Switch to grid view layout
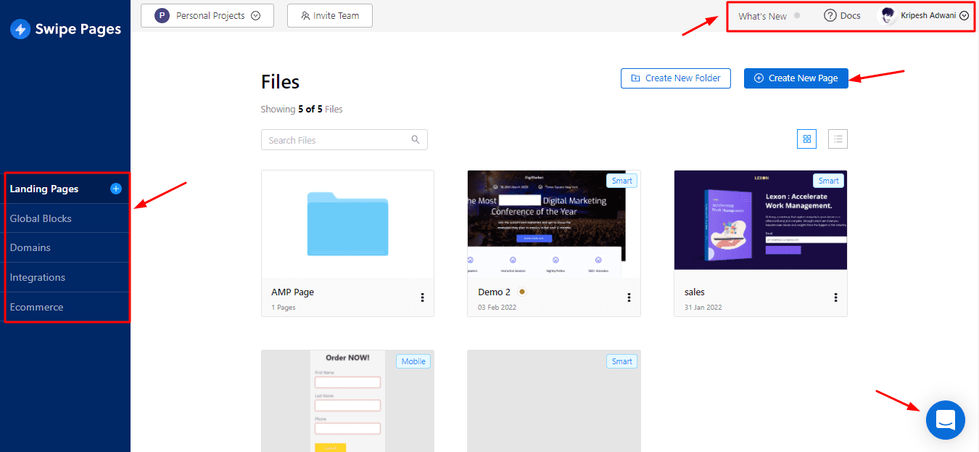The image size is (979, 452). tap(806, 139)
